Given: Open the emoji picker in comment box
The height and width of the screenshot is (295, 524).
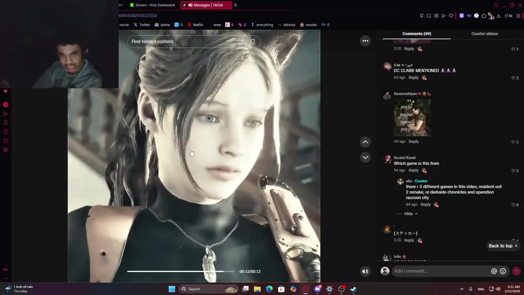Looking at the screenshot, I should click(x=503, y=271).
